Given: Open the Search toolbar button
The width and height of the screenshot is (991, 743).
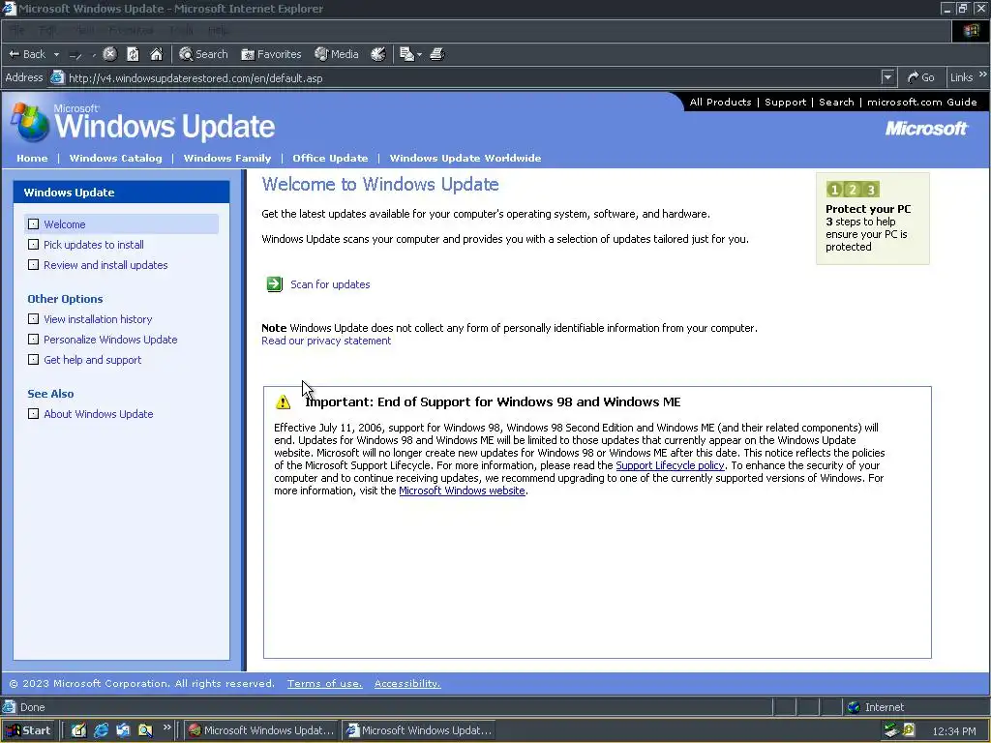Looking at the screenshot, I should [x=203, y=54].
